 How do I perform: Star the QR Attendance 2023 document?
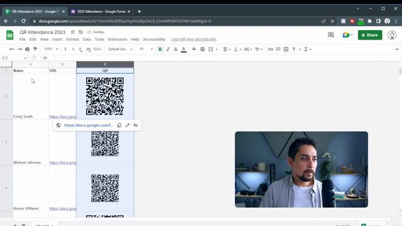pyautogui.click(x=73, y=32)
